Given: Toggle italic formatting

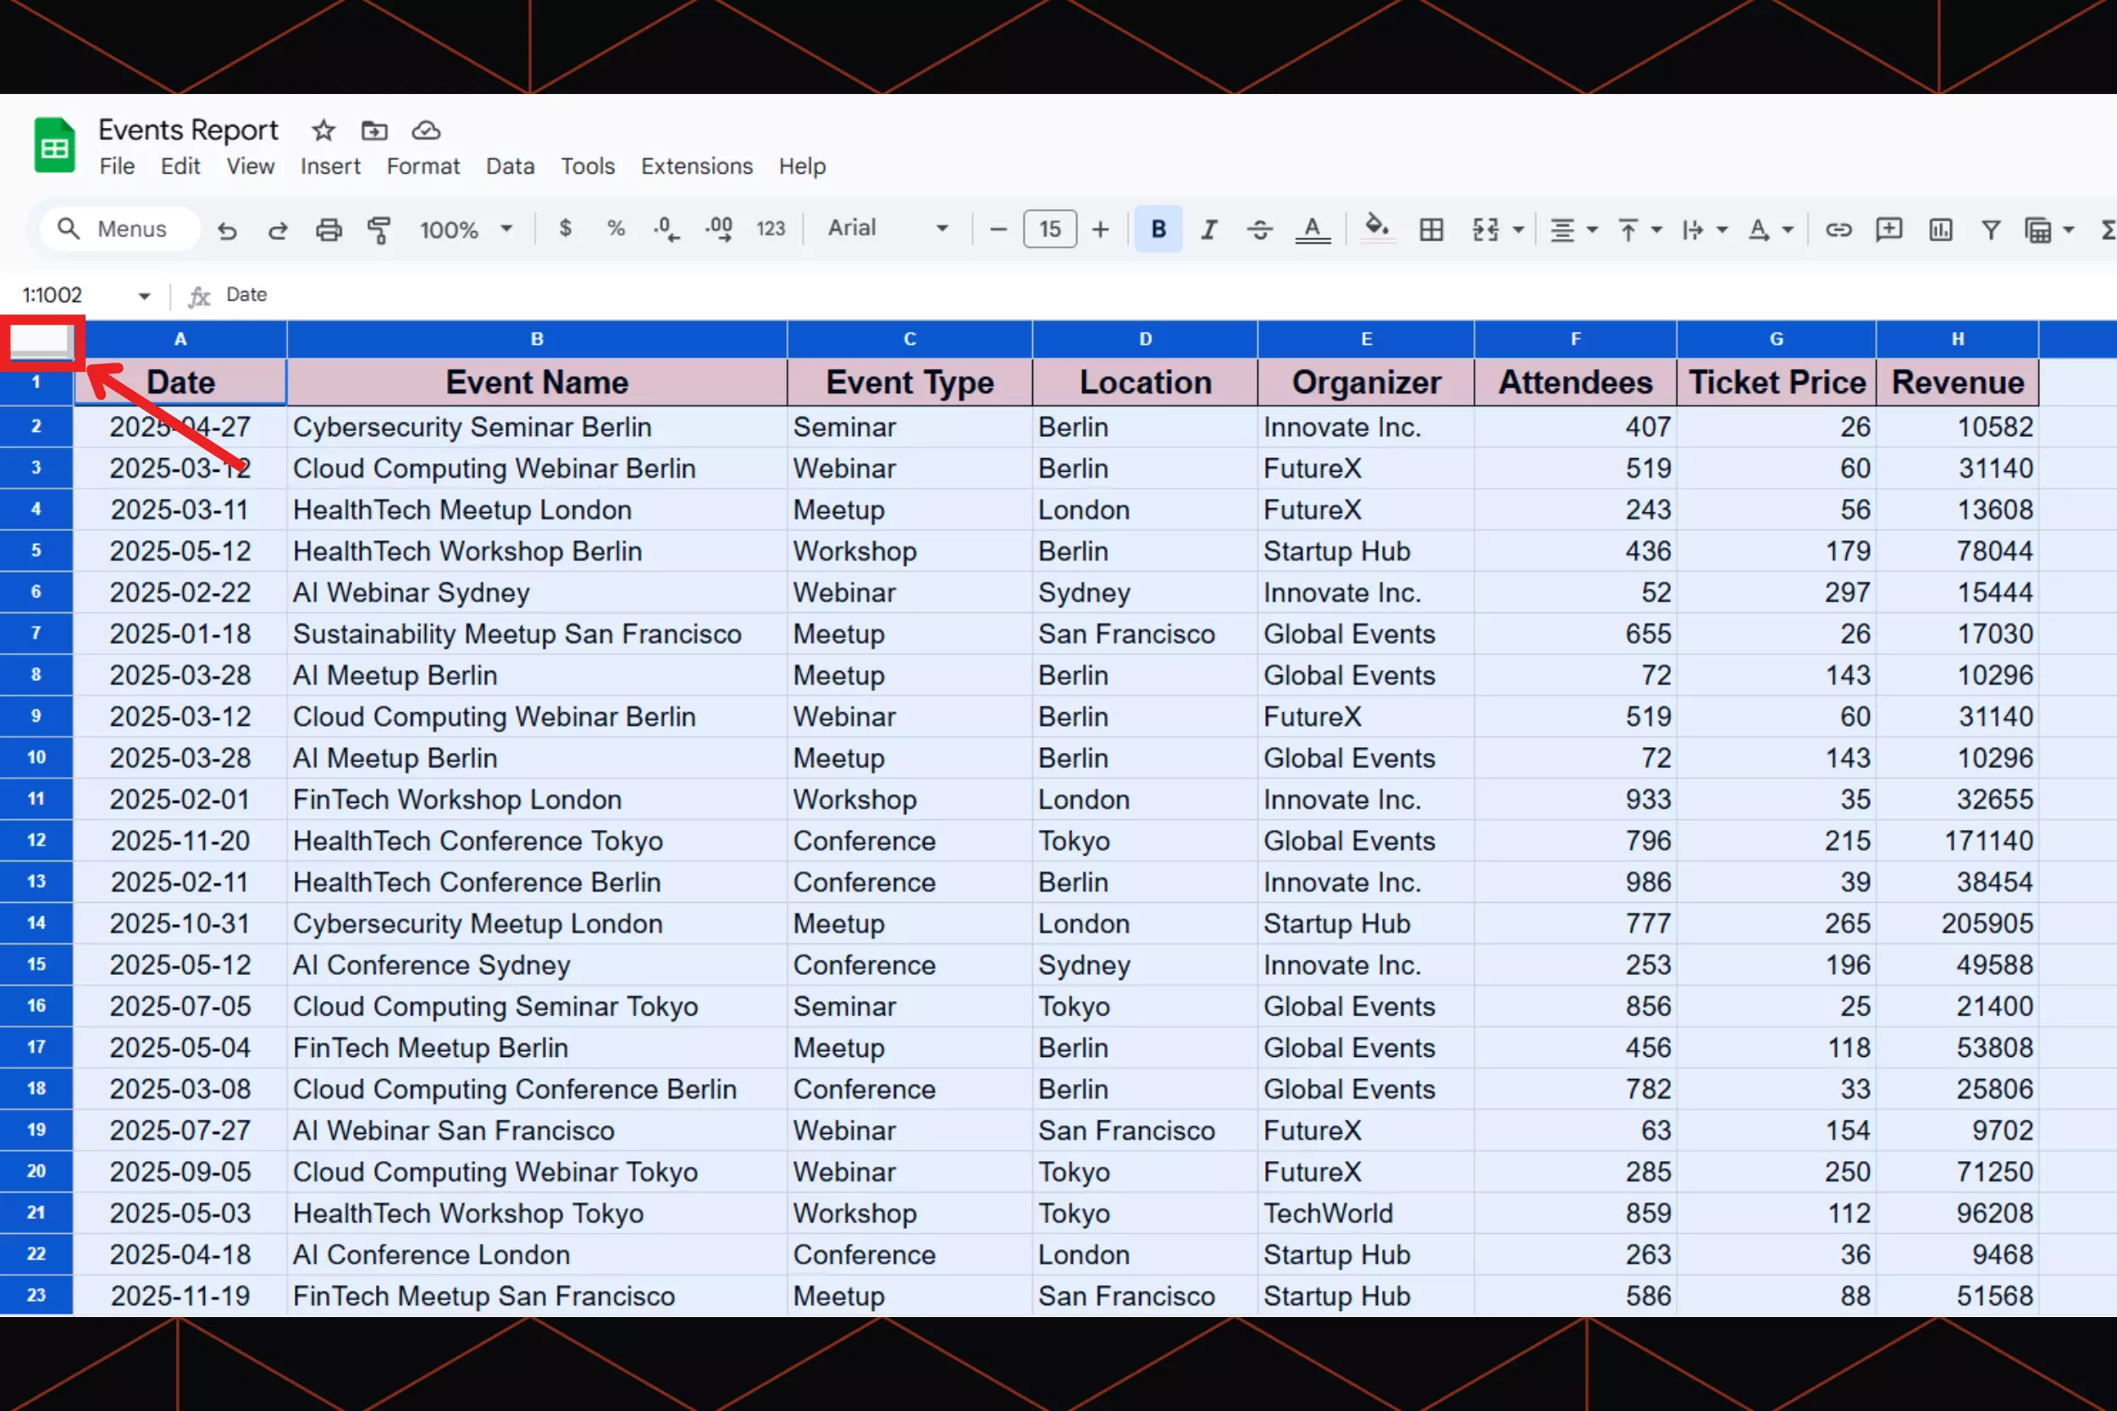Looking at the screenshot, I should point(1208,230).
